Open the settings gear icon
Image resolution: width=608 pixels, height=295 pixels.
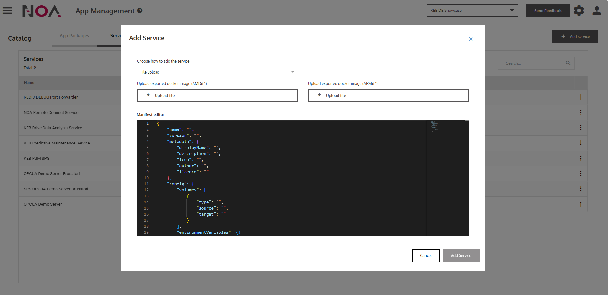point(579,11)
